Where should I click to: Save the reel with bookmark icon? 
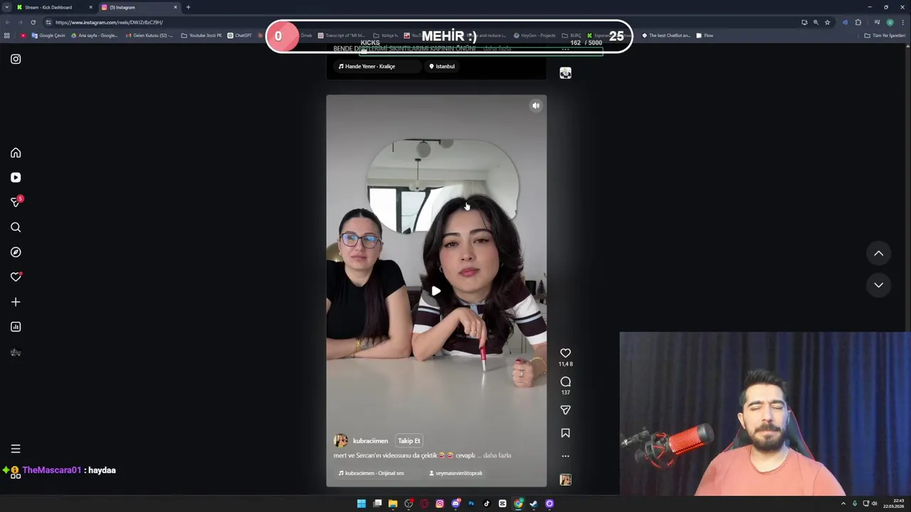(565, 433)
